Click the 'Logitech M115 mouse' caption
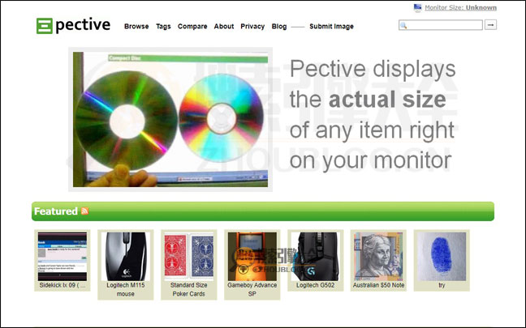 (126, 289)
